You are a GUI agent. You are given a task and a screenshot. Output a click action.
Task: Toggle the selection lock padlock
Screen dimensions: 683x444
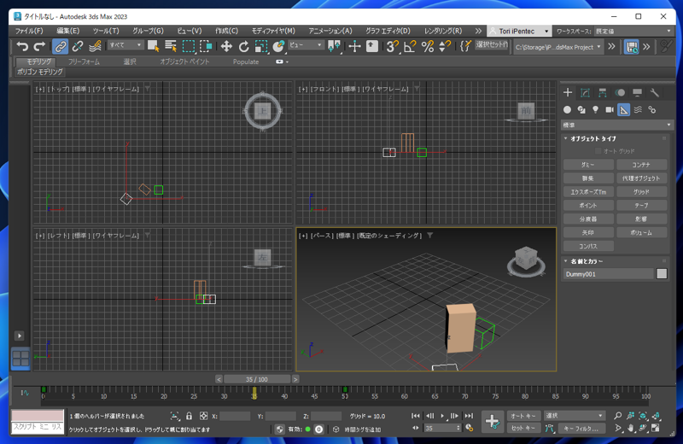coord(189,416)
